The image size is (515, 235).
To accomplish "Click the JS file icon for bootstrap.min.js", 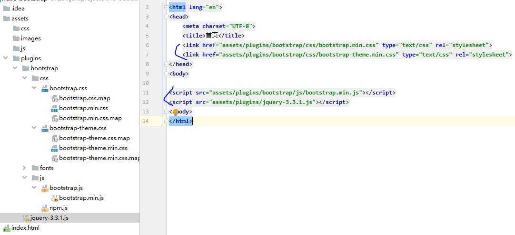I will coord(55,198).
